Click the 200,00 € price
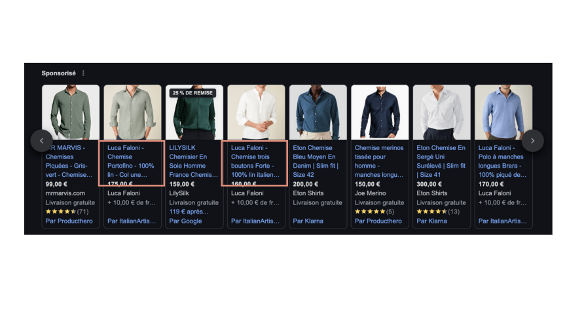 point(306,184)
